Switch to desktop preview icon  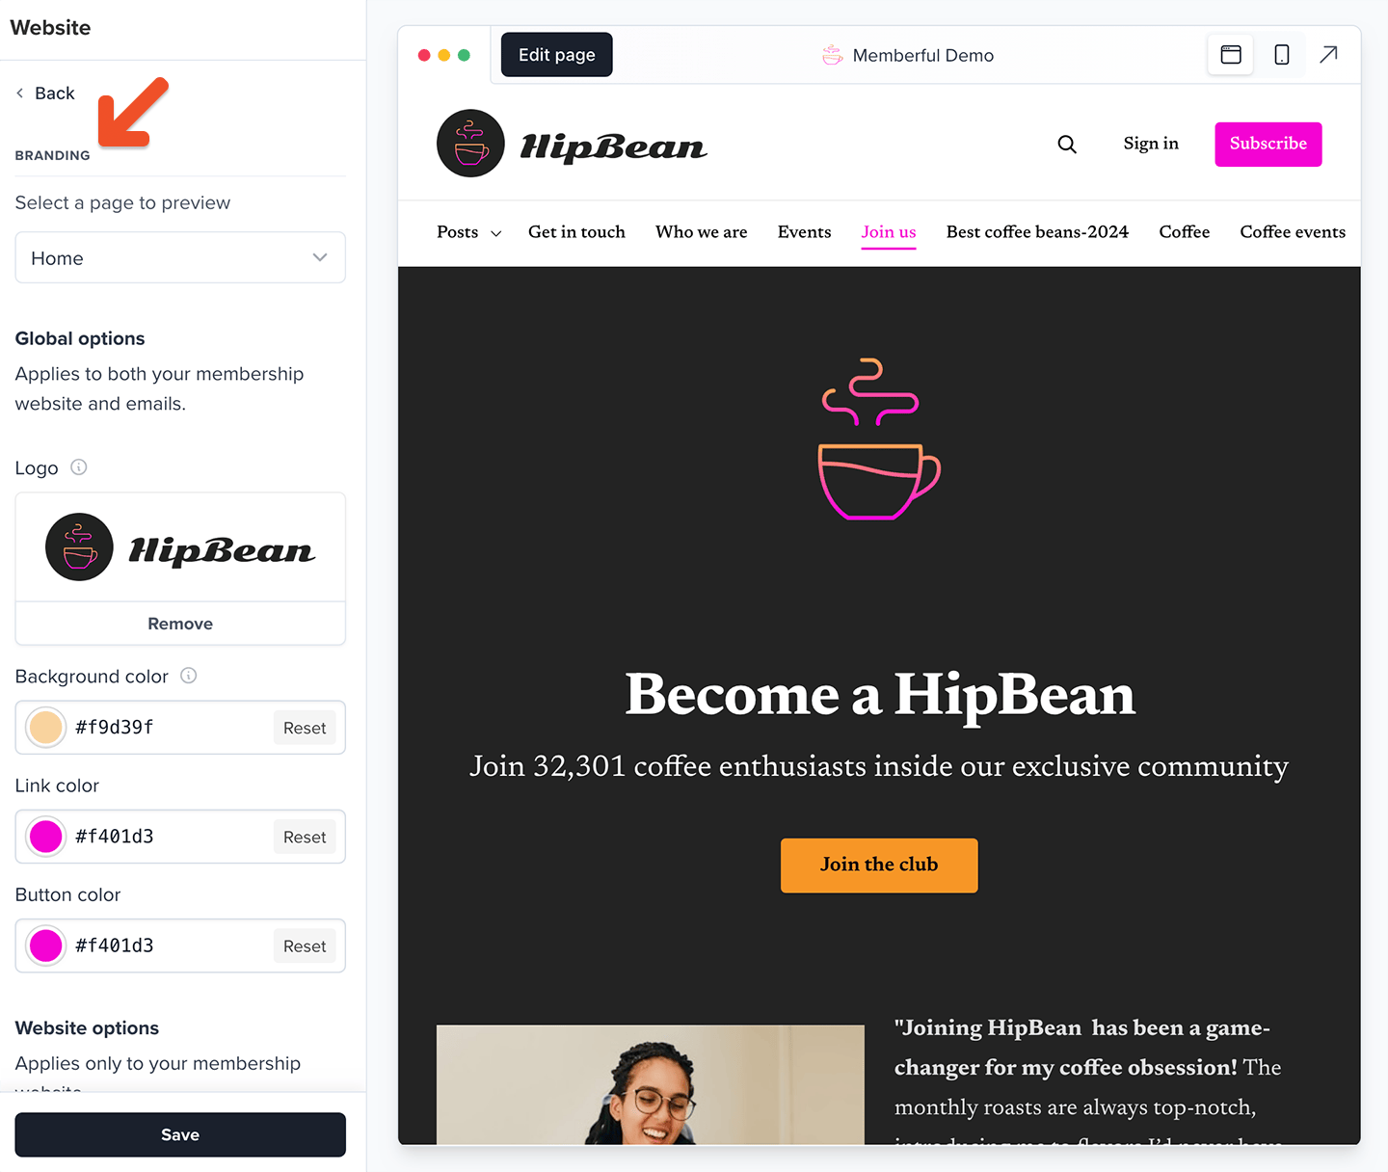click(1231, 55)
